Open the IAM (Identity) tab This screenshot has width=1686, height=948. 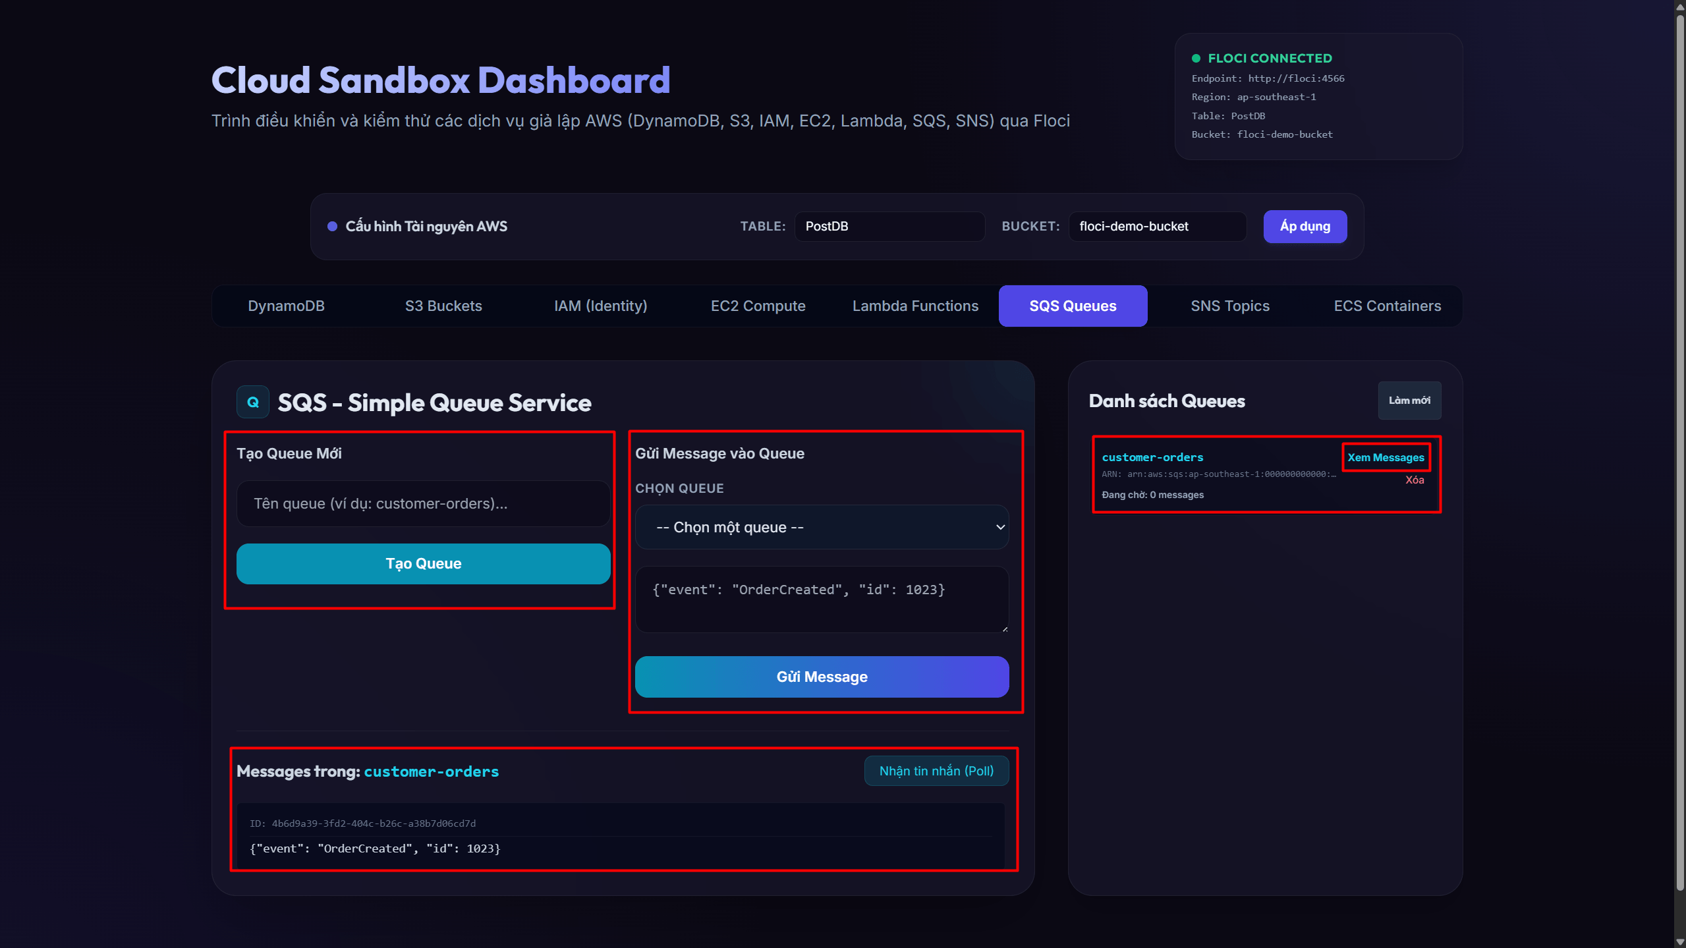tap(600, 306)
